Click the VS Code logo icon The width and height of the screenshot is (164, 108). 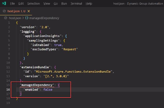click(4, 3)
